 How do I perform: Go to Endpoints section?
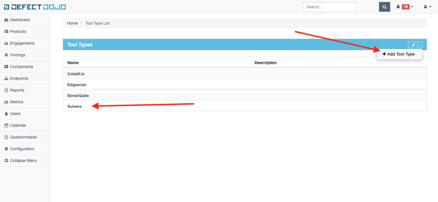19,78
